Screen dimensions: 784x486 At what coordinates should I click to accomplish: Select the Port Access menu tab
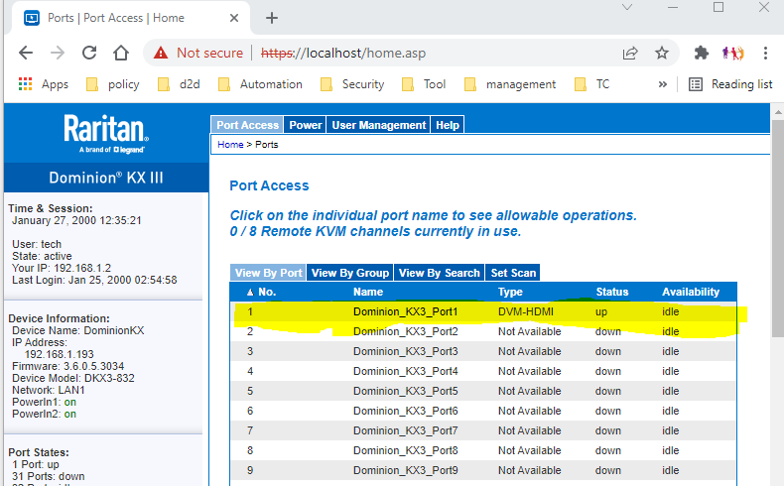[247, 125]
